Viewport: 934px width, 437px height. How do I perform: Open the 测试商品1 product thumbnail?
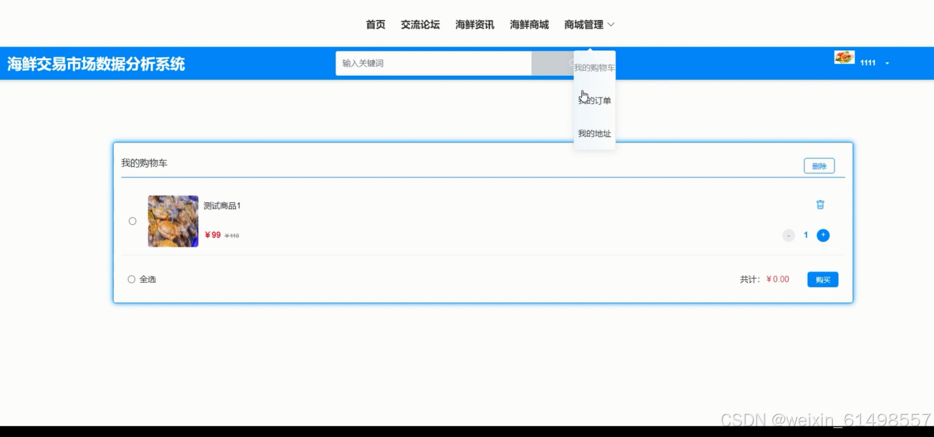pos(173,221)
